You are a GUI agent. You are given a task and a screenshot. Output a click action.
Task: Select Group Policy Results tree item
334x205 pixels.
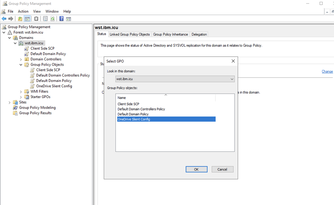coord(35,113)
